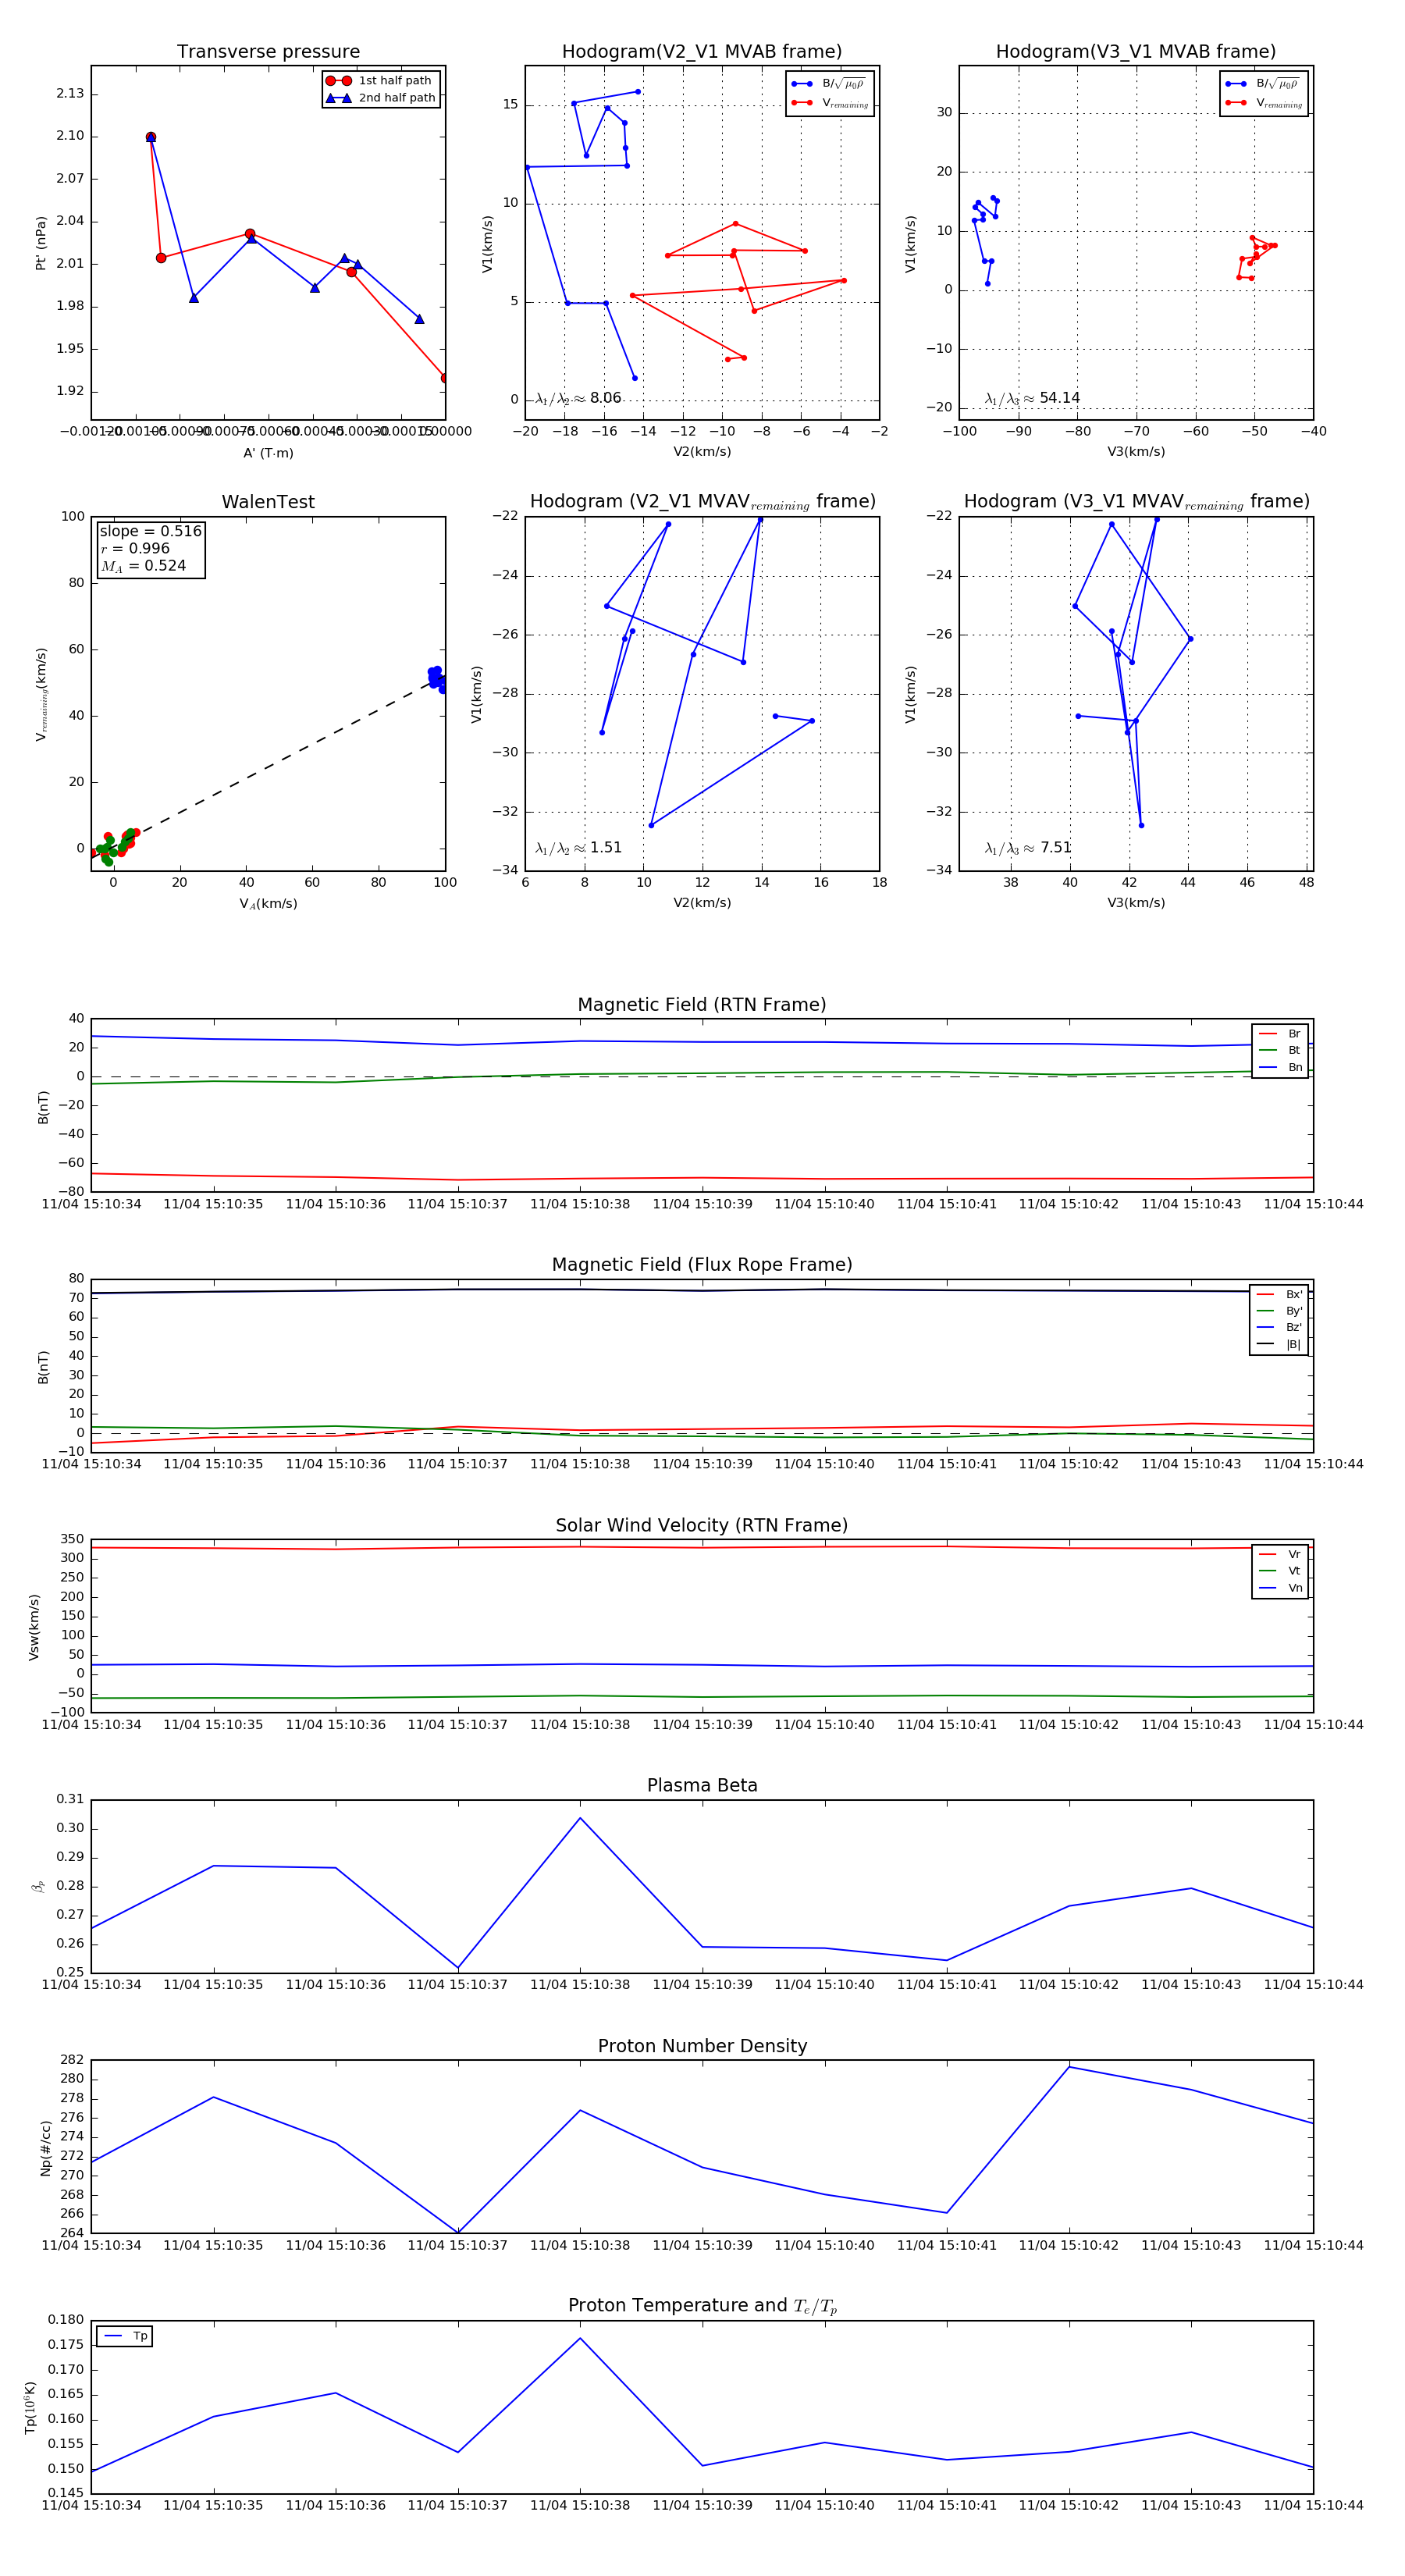This screenshot has width=1405, height=2576.
Task: Click the λ1/λ3 ≈ 7.51 annotation
Action: coord(1028,848)
